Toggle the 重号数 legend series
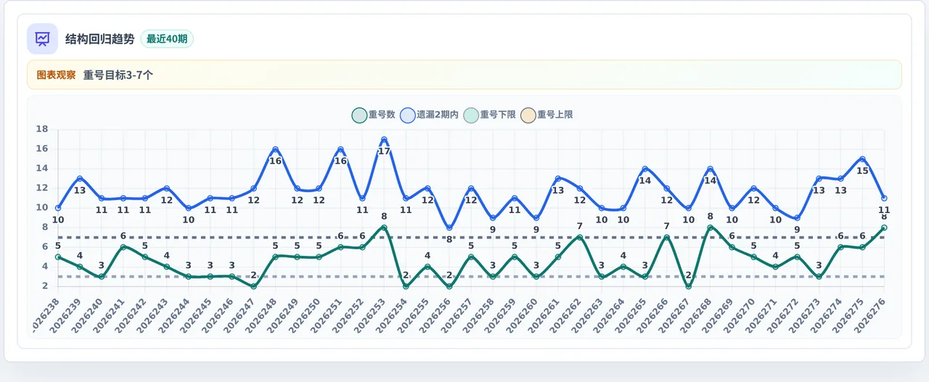The height and width of the screenshot is (382, 929). [373, 115]
